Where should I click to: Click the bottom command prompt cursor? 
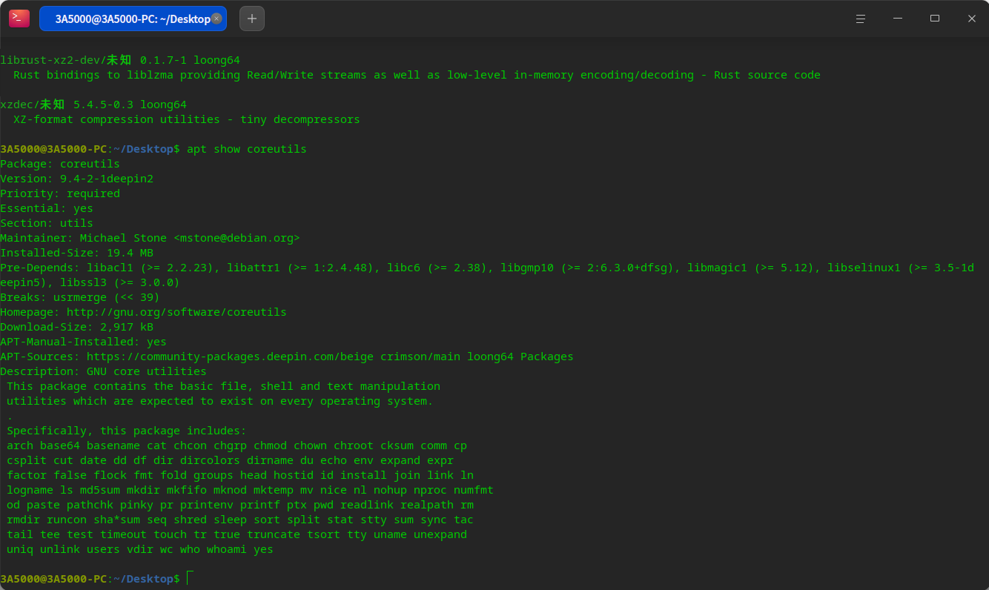(190, 579)
